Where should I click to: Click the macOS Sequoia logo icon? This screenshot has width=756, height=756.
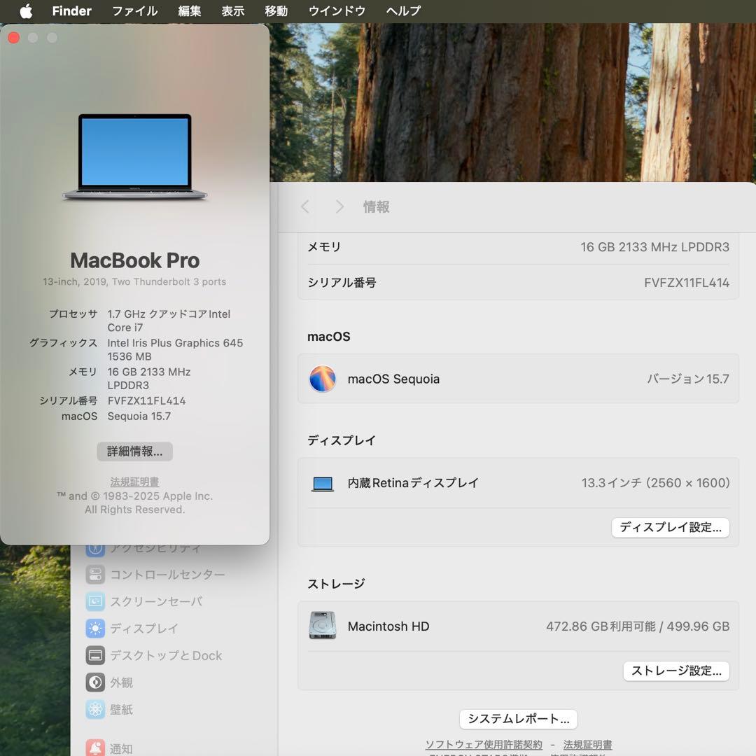[322, 379]
